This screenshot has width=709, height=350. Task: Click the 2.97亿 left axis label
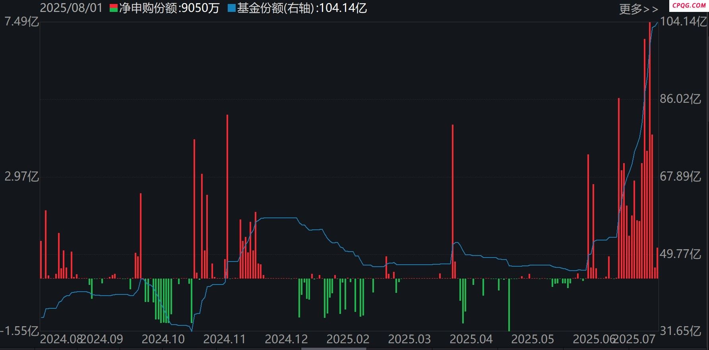pyautogui.click(x=21, y=177)
